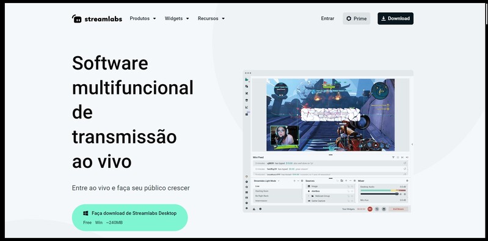
Task: Click the Mini Feed title
Action: click(258, 157)
